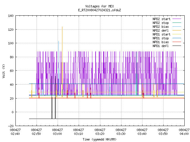190x142 pixels.
Task: Select the 'NPD2 bias' legend label
Action: pyautogui.click(x=161, y=27)
